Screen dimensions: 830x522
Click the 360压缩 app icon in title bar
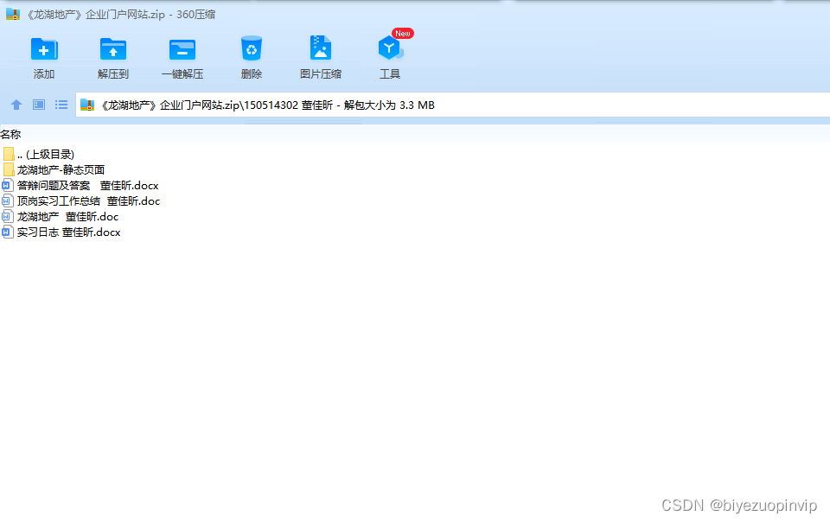(x=13, y=15)
